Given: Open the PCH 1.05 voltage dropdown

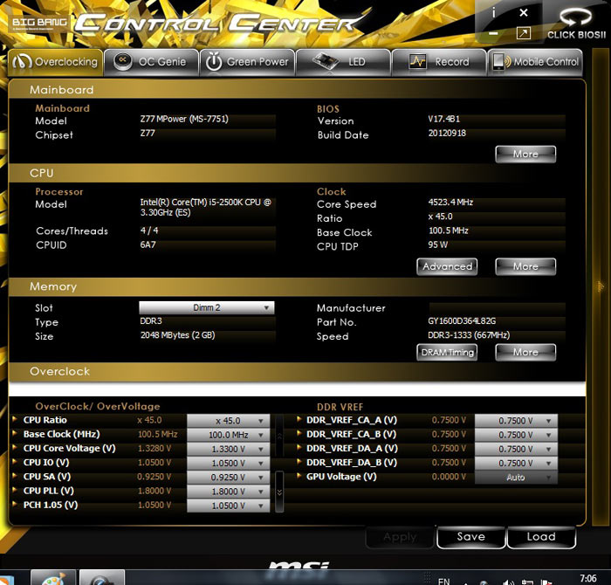Looking at the screenshot, I should [x=229, y=506].
